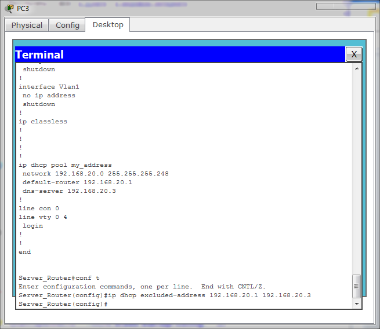
Task: Click the 'interface Vlan1' line
Action: [49, 87]
